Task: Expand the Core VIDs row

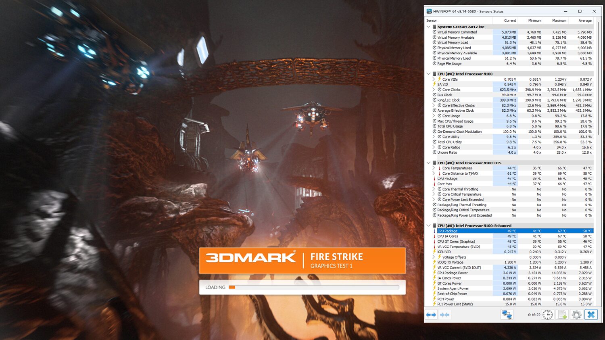Action: click(434, 79)
